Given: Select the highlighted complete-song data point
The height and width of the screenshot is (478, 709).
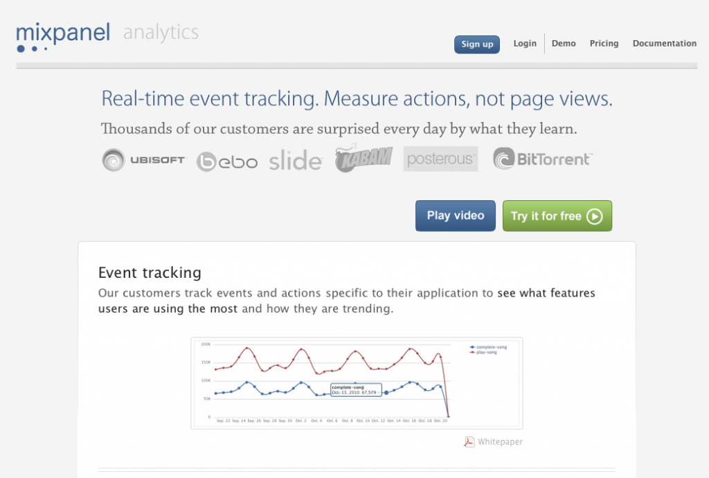Looking at the screenshot, I should 386,393.
